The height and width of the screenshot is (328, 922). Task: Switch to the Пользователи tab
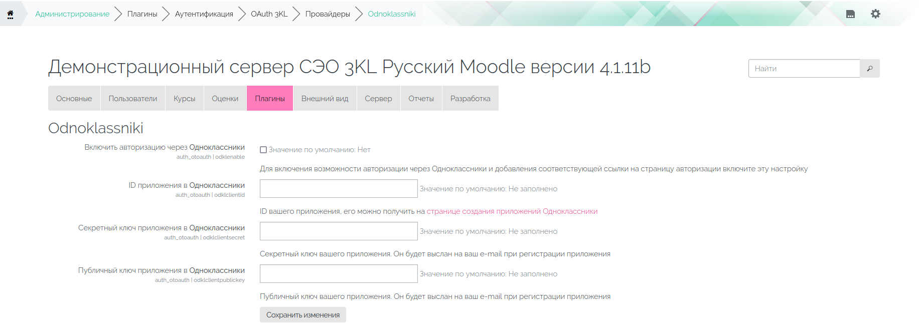(133, 99)
